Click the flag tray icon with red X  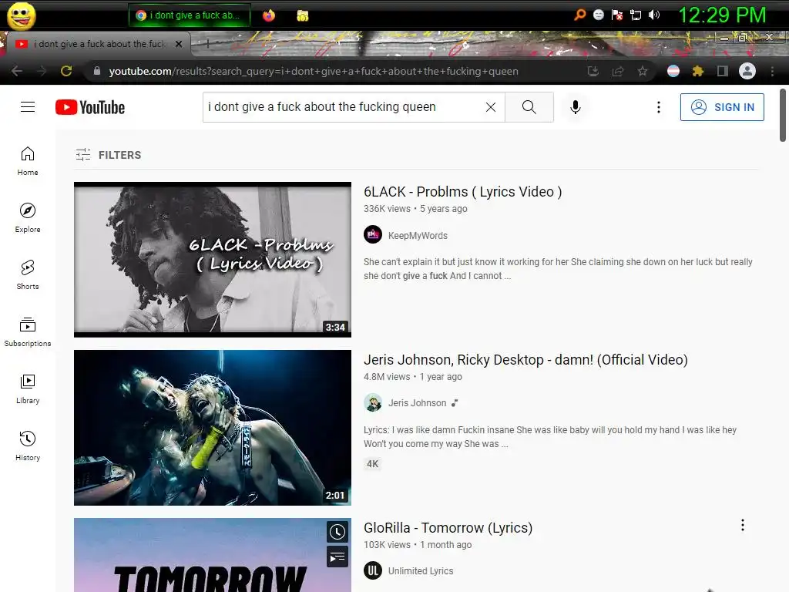click(x=617, y=15)
